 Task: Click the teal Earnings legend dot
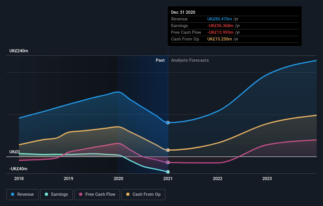(46, 194)
